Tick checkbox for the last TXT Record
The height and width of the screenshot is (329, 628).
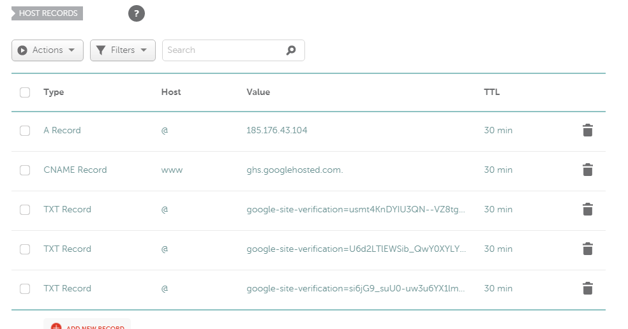pyautogui.click(x=25, y=289)
